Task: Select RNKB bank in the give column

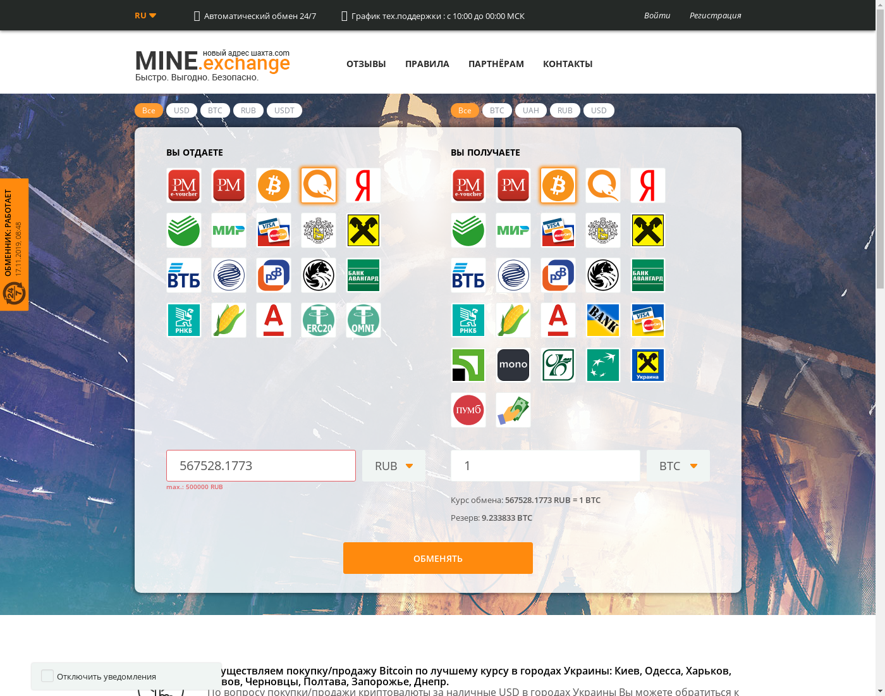Action: 184,320
